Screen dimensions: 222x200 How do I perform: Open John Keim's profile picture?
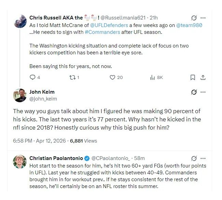20,95
